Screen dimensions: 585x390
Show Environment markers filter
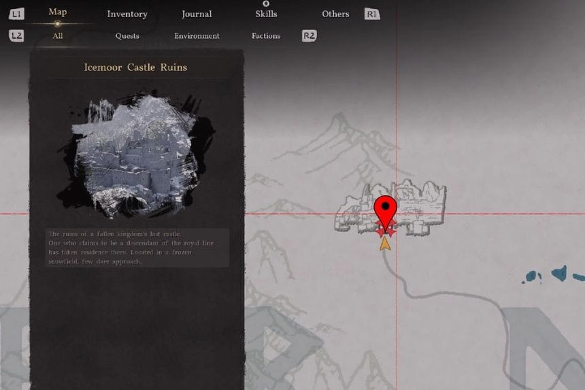[x=197, y=36]
